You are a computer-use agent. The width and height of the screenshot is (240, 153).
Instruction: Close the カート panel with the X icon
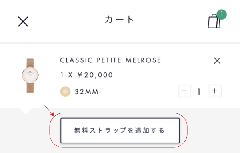[x=23, y=22]
